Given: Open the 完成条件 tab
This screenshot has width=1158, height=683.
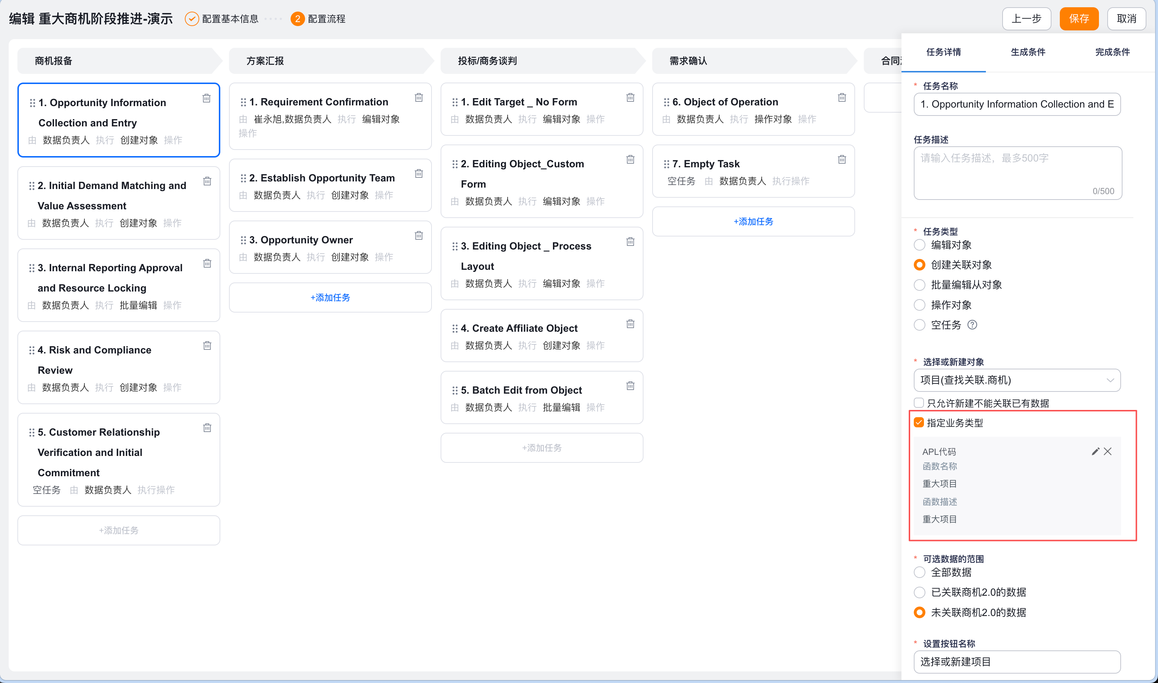Looking at the screenshot, I should 1112,53.
